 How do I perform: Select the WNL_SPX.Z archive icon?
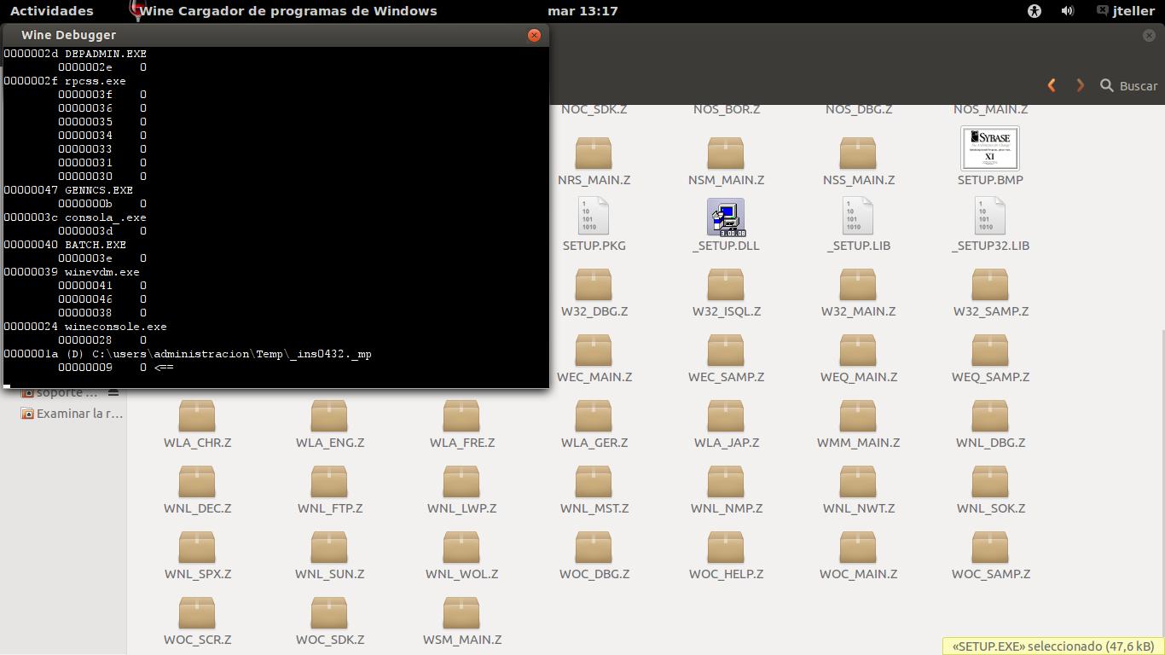(x=197, y=548)
